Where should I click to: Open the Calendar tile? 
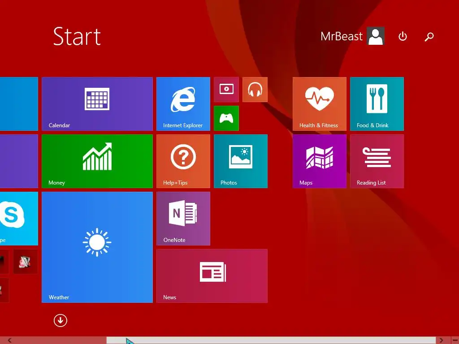point(97,104)
